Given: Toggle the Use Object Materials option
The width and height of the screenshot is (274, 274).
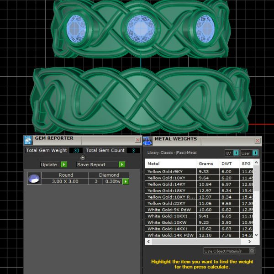Looking at the screenshot, I should 252,251.
